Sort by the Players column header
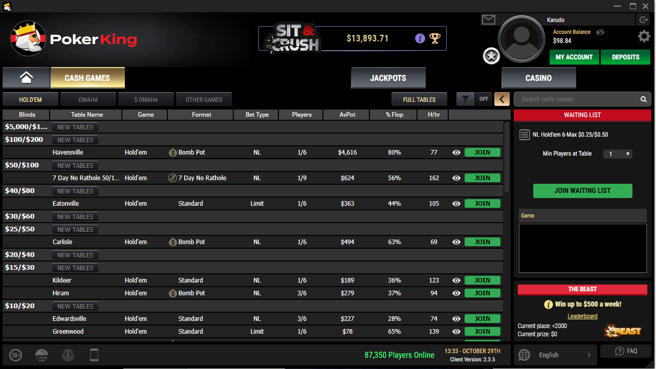The height and width of the screenshot is (369, 656). (x=301, y=115)
